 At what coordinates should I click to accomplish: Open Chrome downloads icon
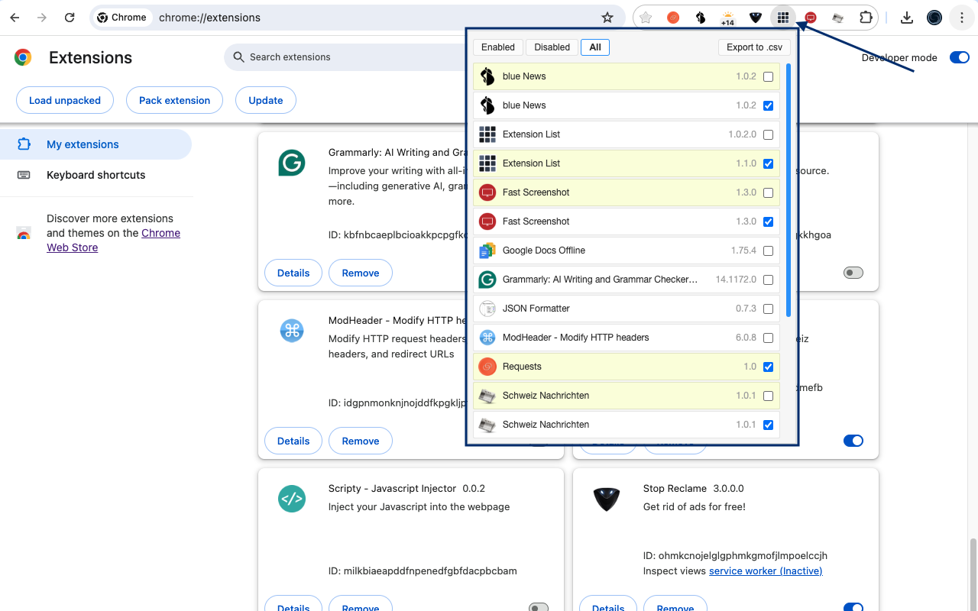coord(907,18)
